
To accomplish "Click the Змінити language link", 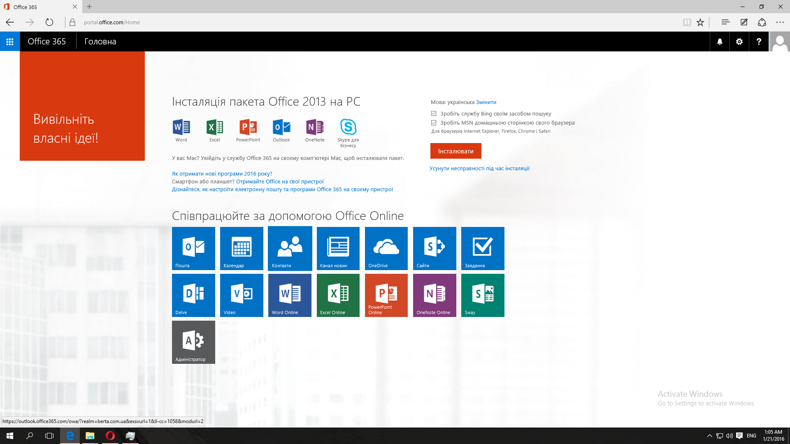I will [x=486, y=102].
